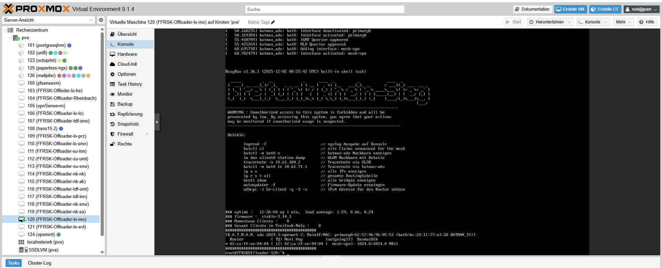Click the pencil icon to edit tags
Screen dimensions: 662x268
click(273, 22)
